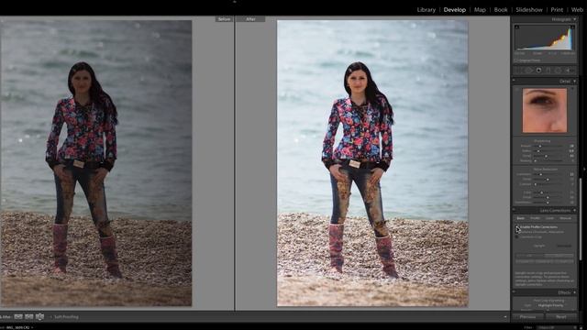Toggle highlight clipping indicator in histogram
Screen dimensions: 587x330
pyautogui.click(x=572, y=27)
